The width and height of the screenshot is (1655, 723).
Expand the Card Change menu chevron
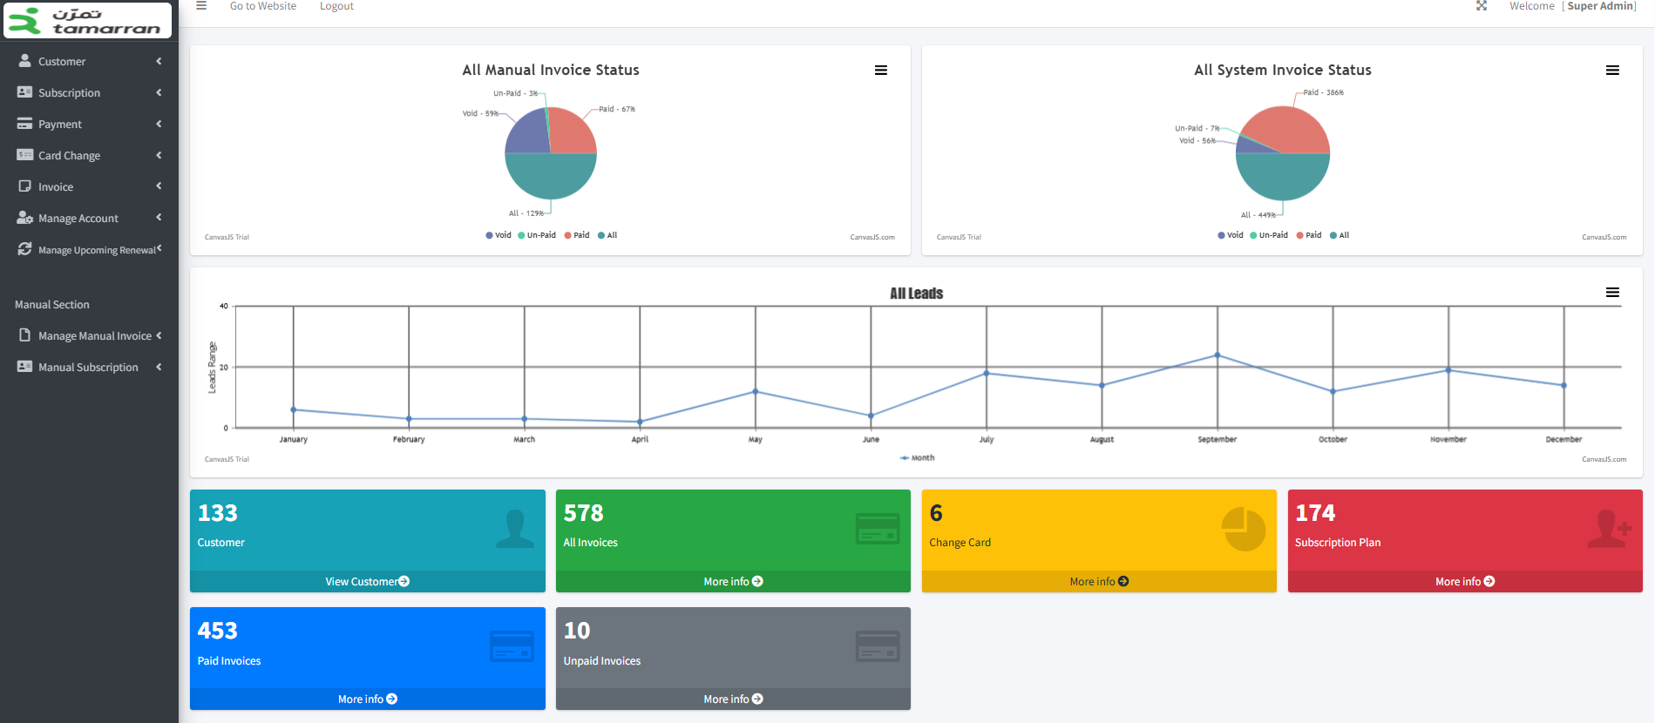pos(159,155)
